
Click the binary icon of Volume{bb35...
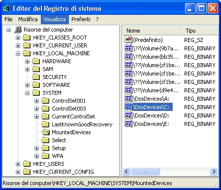pyautogui.click(x=128, y=57)
